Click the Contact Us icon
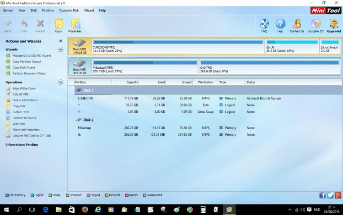 pyautogui.click(x=297, y=24)
